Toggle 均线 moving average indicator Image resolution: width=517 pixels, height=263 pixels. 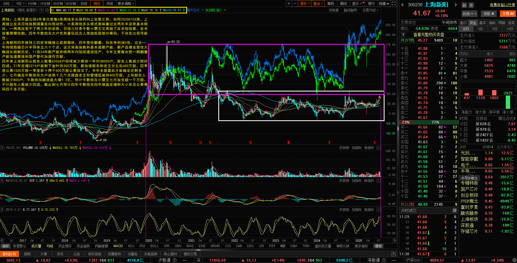pyautogui.click(x=50, y=246)
